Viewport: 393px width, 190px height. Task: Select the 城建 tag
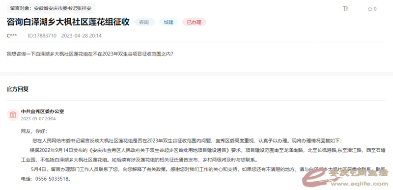[x=168, y=22]
